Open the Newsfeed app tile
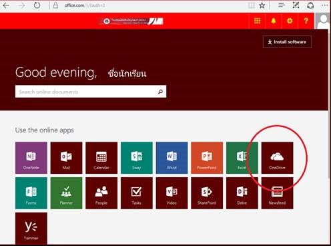Viewport: 331px width, 246px height. [277, 193]
